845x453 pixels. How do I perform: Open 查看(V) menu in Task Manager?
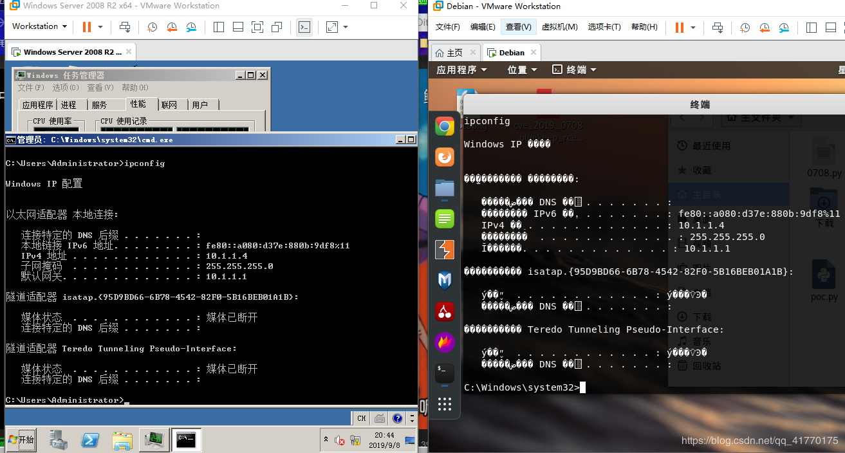tap(100, 88)
